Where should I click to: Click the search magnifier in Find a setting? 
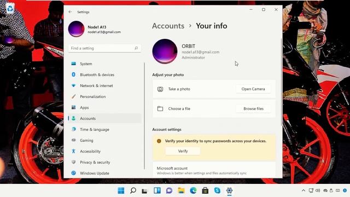pos(136,48)
